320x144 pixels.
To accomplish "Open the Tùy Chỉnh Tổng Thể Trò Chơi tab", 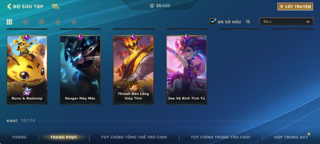I will click(134, 137).
